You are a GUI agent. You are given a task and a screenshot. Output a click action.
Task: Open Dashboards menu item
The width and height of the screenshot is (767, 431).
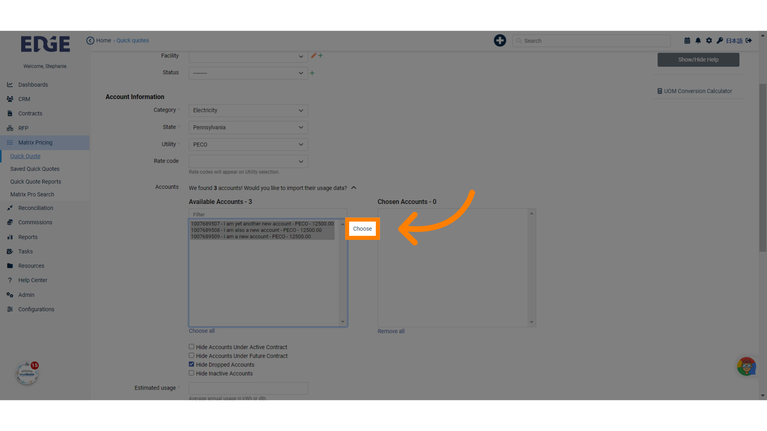click(33, 85)
